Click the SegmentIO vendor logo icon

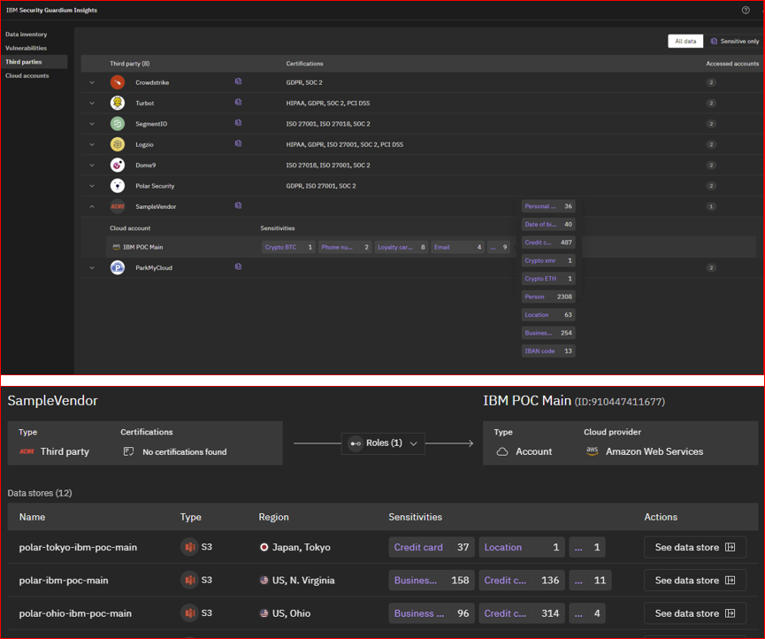(x=118, y=124)
